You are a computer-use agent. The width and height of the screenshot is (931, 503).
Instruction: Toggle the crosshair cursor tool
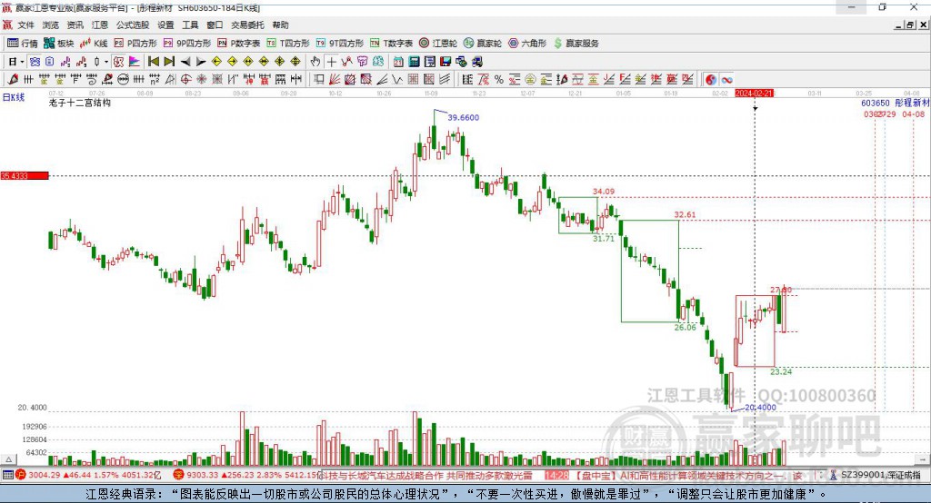(331, 62)
